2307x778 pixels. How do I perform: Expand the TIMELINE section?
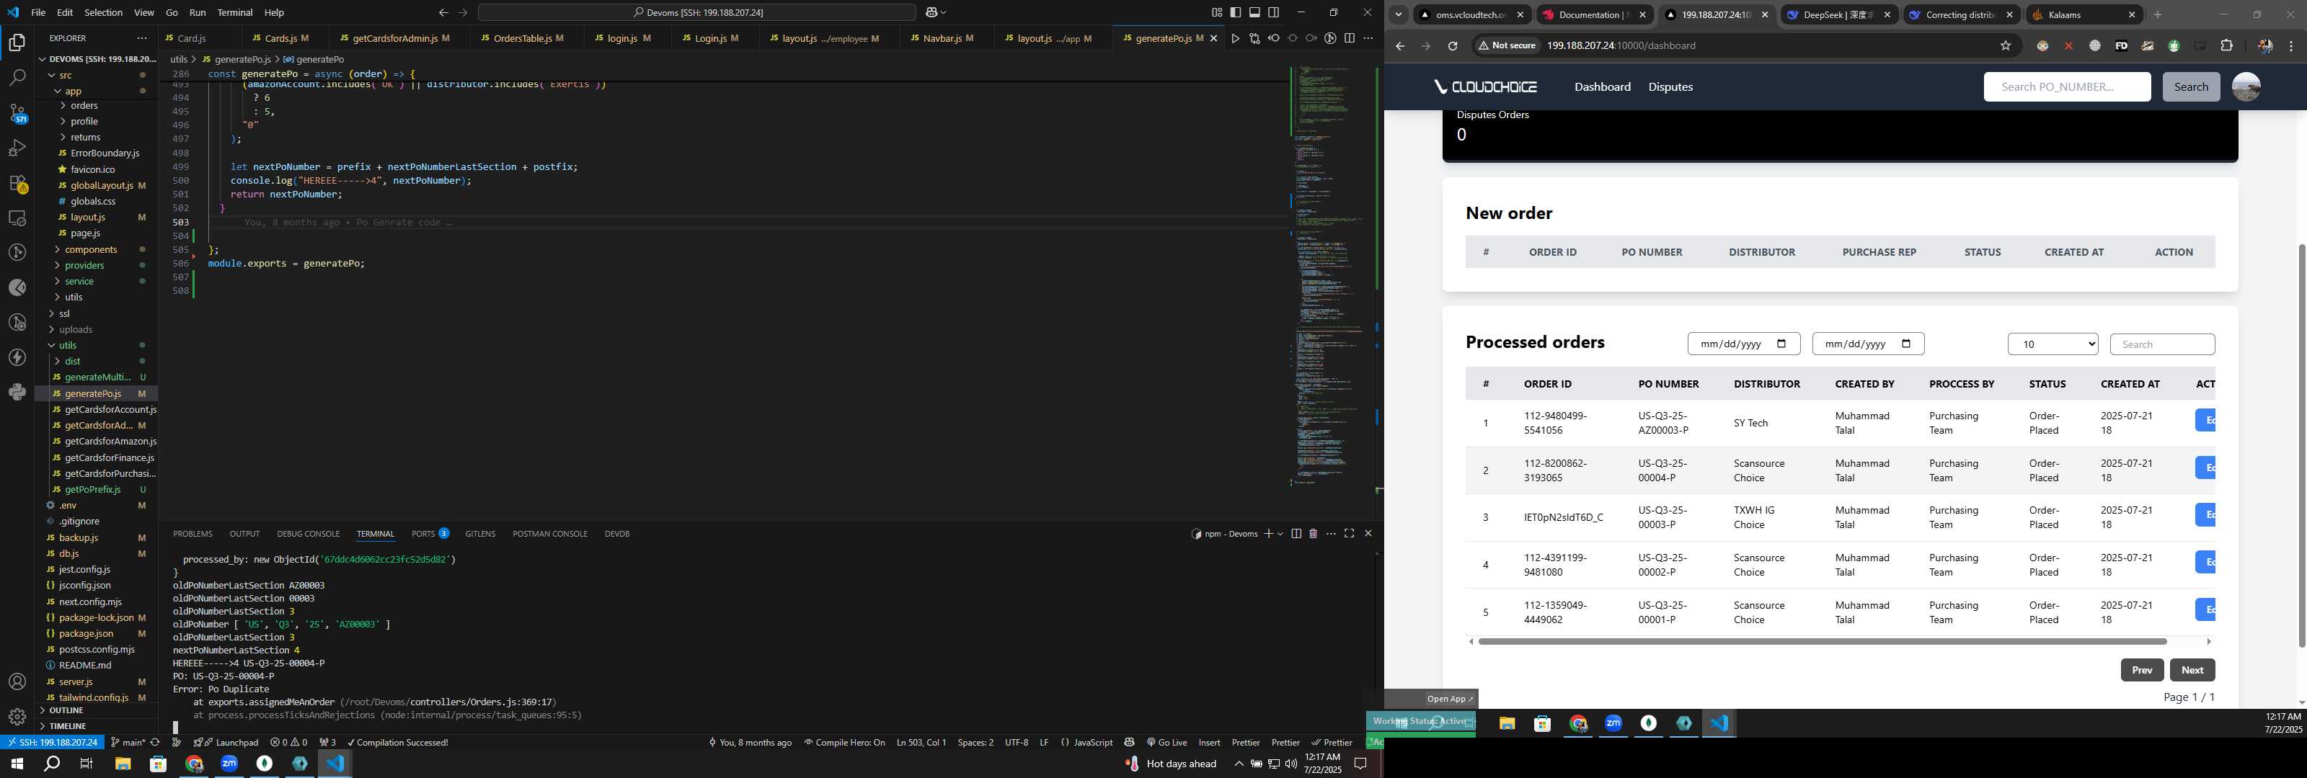67,726
